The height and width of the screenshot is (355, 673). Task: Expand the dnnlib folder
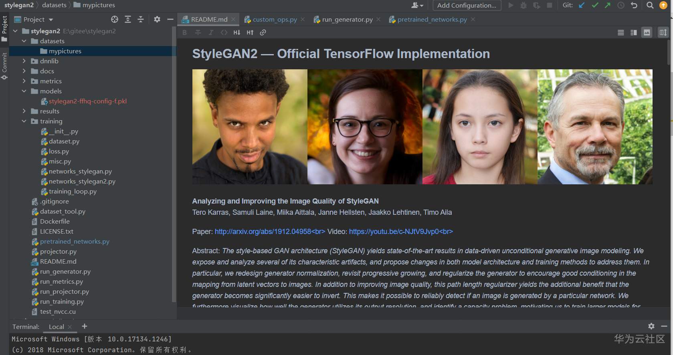tap(24, 61)
